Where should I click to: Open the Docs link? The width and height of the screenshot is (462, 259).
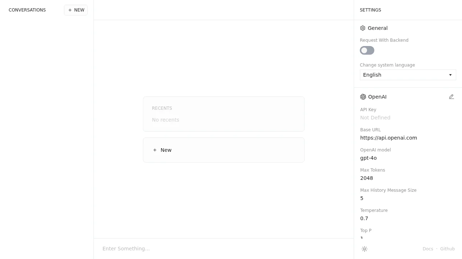428,249
